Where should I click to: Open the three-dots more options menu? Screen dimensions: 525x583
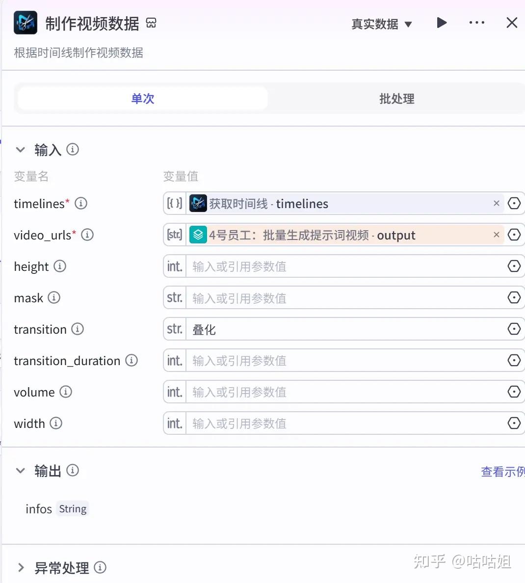tap(476, 23)
